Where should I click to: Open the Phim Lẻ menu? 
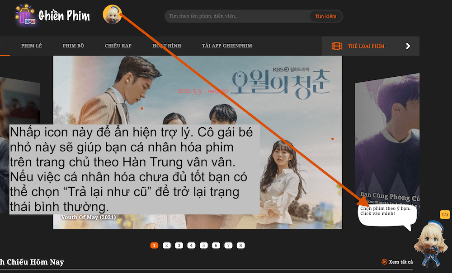[31, 46]
